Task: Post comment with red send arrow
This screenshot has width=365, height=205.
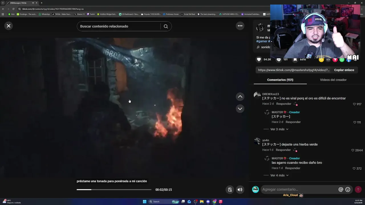Action: pos(358,189)
